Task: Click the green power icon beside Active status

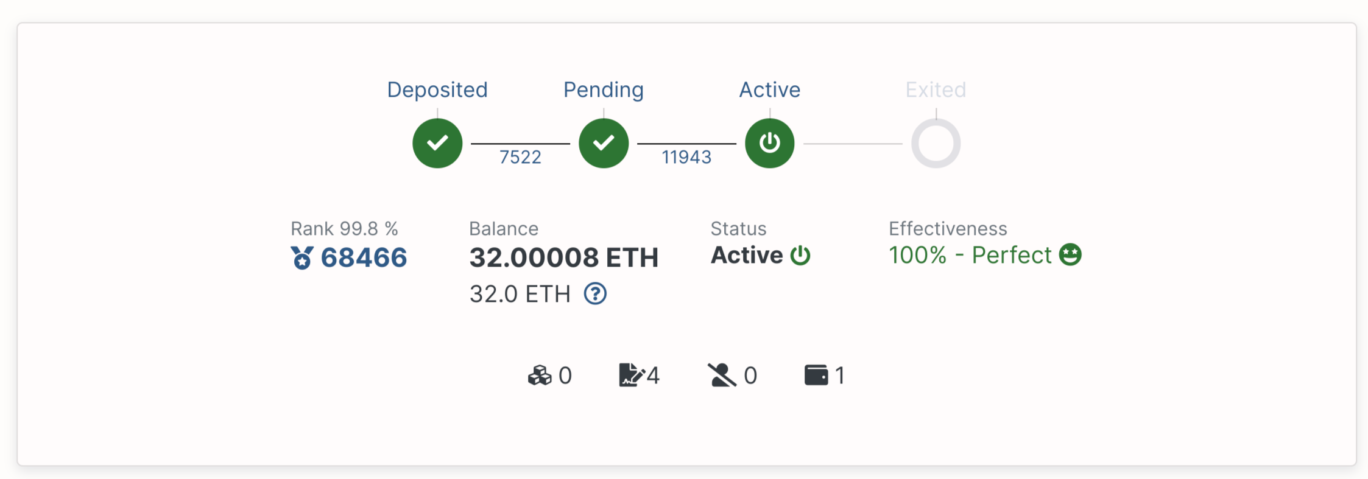Action: (800, 256)
